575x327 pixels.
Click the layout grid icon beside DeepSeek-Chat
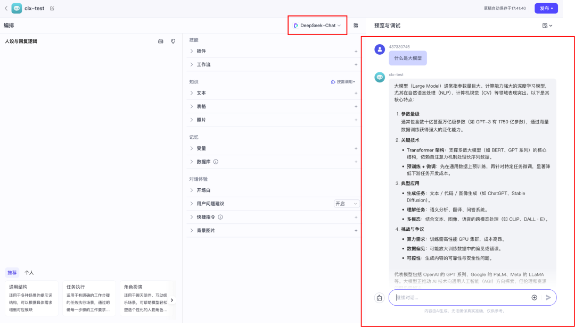356,25
